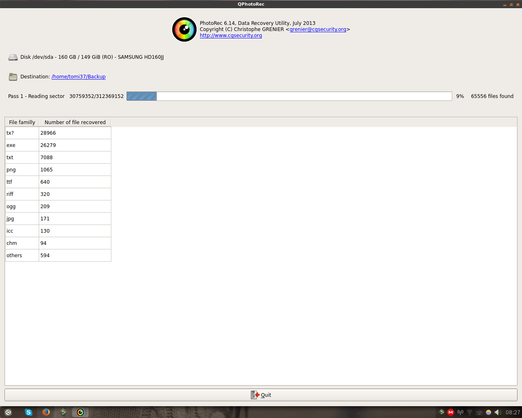The image size is (522, 418).
Task: Click the weather tray icon
Action: tap(489, 412)
